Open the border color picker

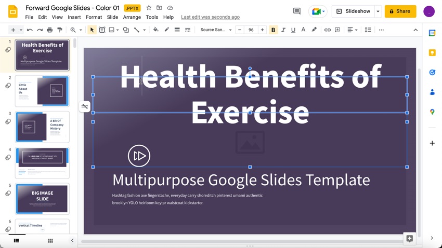166,30
